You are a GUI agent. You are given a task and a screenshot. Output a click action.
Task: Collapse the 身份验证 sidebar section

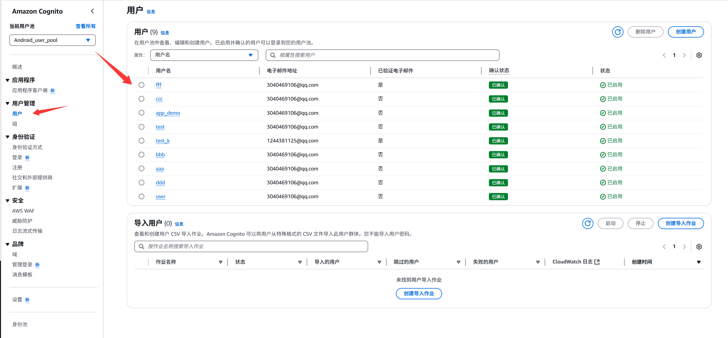(8, 137)
